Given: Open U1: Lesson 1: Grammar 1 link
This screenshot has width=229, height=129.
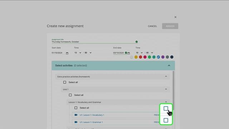Looking at the screenshot, I should tap(91, 122).
